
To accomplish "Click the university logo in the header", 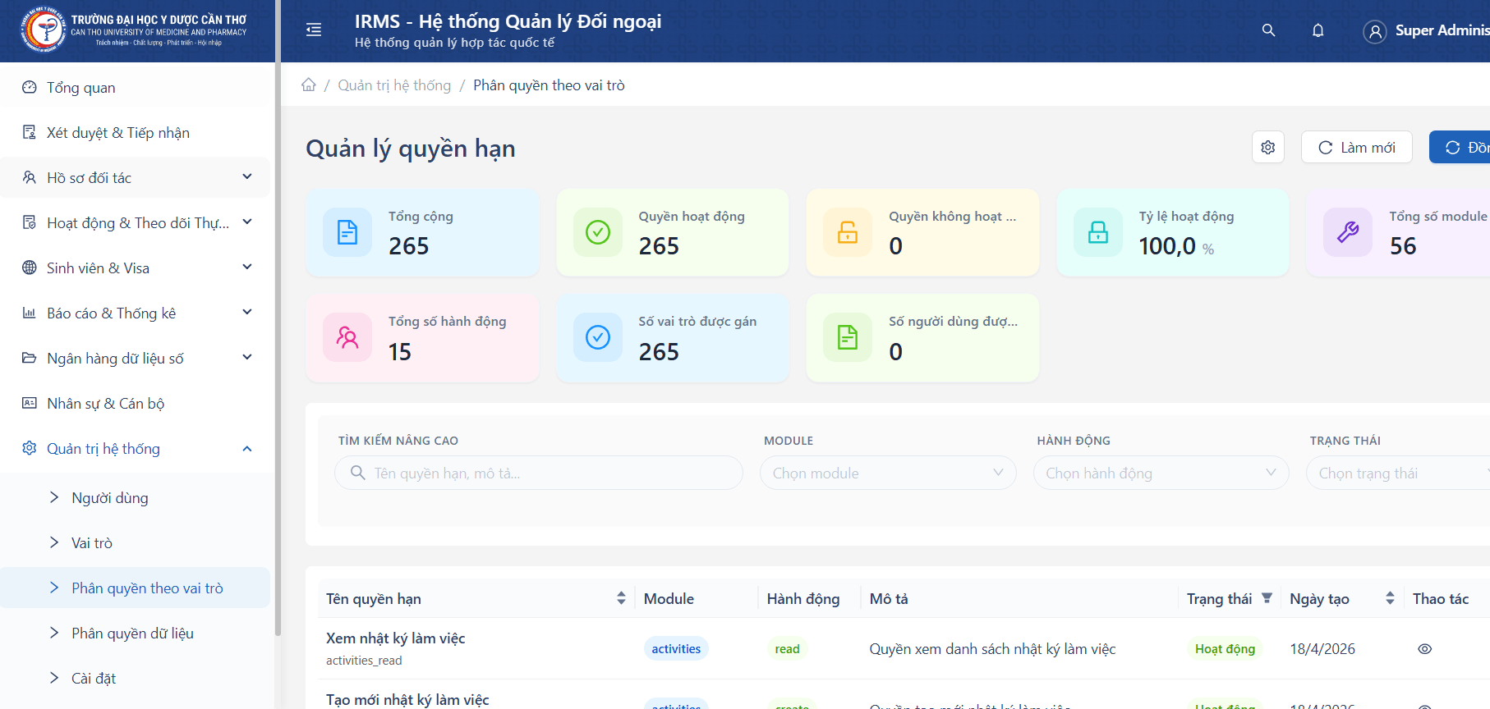I will 43,30.
